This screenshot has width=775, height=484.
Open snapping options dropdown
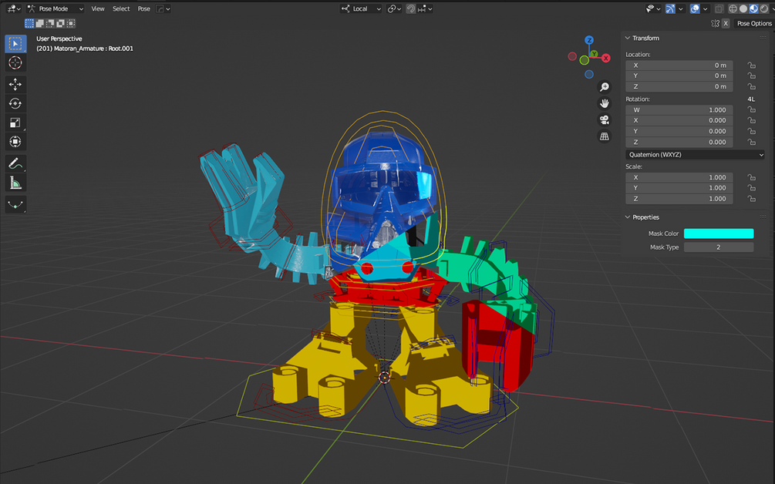[x=425, y=8]
